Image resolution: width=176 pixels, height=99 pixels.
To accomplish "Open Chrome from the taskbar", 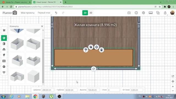I will (35, 97).
